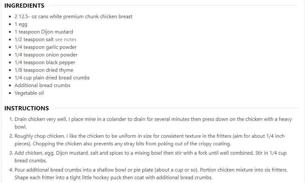
Task: Click the INGREDIENTS heading
Action: [24, 6]
